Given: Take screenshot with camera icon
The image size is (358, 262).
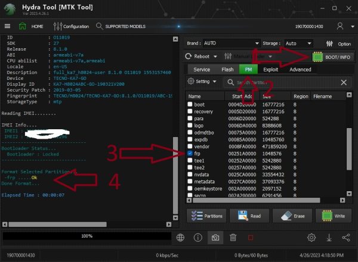Looking at the screenshot, I should pyautogui.click(x=215, y=238).
